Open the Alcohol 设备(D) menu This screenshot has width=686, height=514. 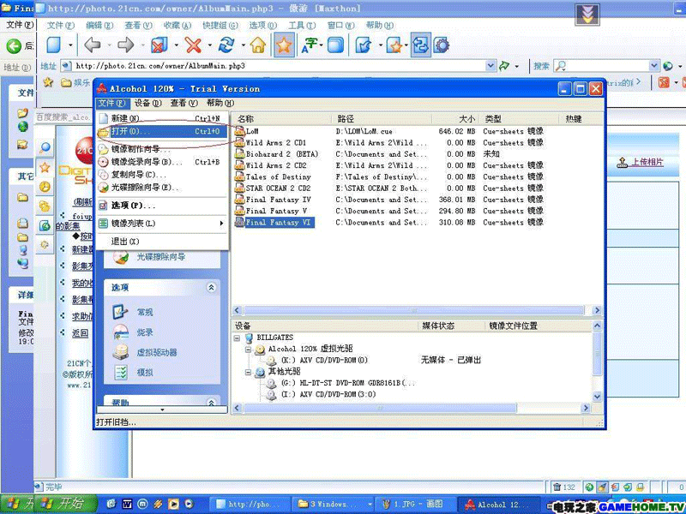147,103
